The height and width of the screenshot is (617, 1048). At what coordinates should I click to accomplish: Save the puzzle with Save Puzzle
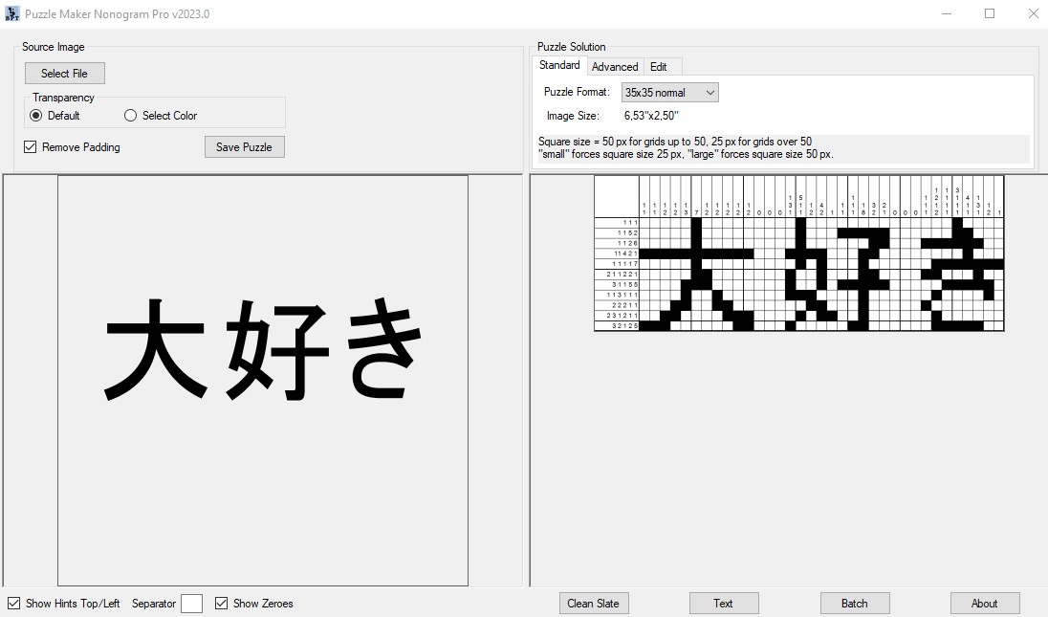[244, 146]
